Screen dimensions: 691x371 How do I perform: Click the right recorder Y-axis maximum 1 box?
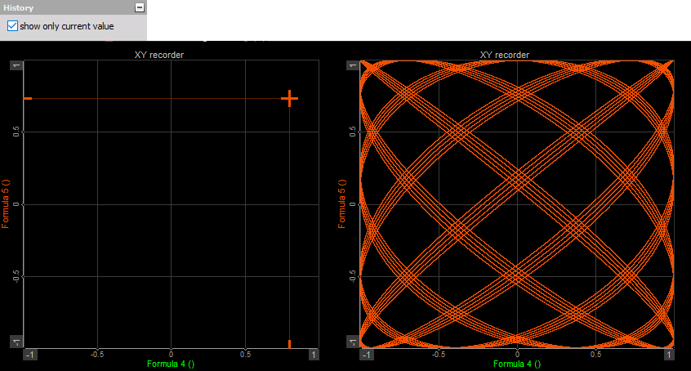353,65
